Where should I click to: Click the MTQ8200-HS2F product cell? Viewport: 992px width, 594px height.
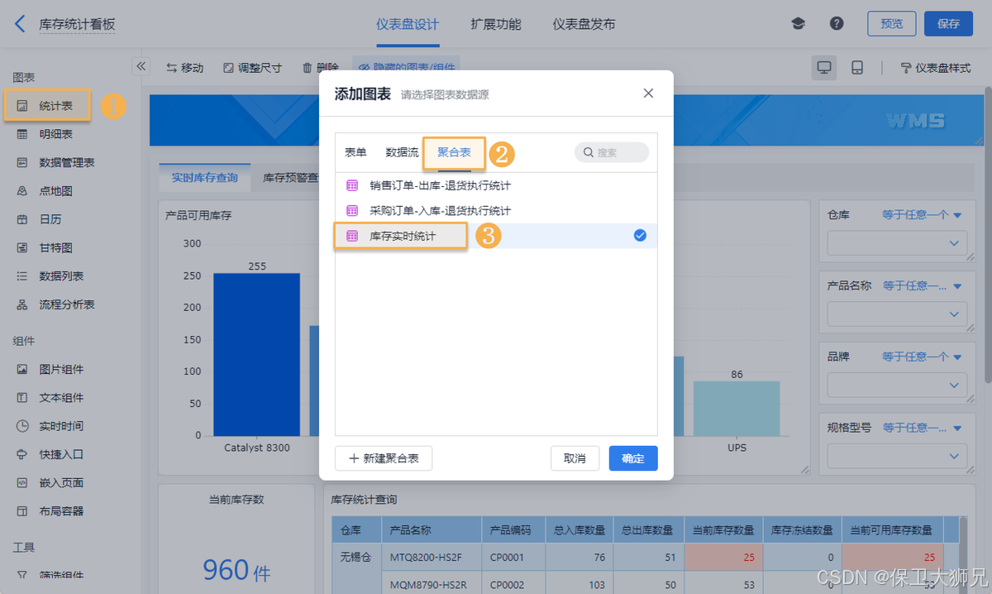[431, 557]
